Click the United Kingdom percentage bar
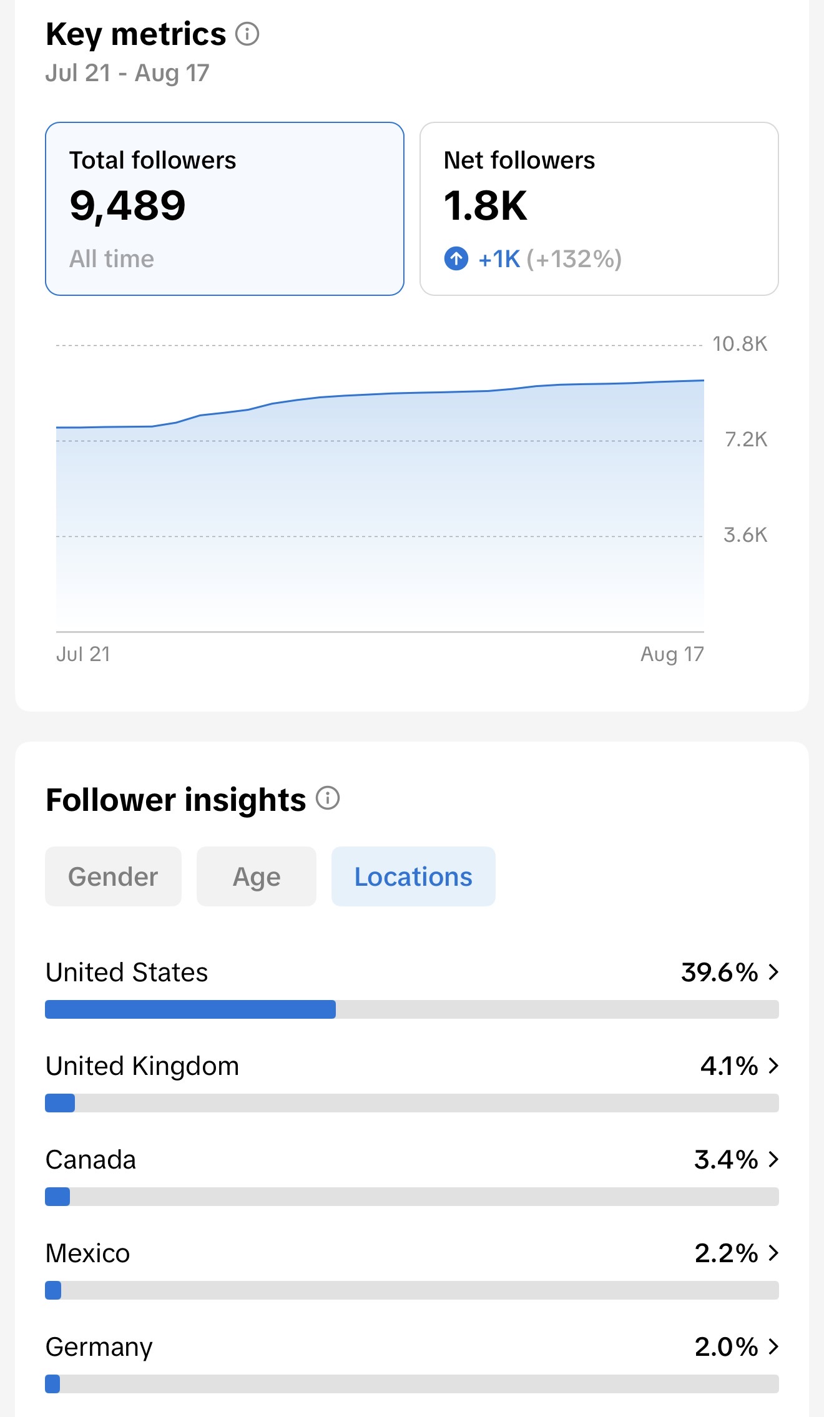This screenshot has height=1417, width=824. click(x=412, y=1103)
